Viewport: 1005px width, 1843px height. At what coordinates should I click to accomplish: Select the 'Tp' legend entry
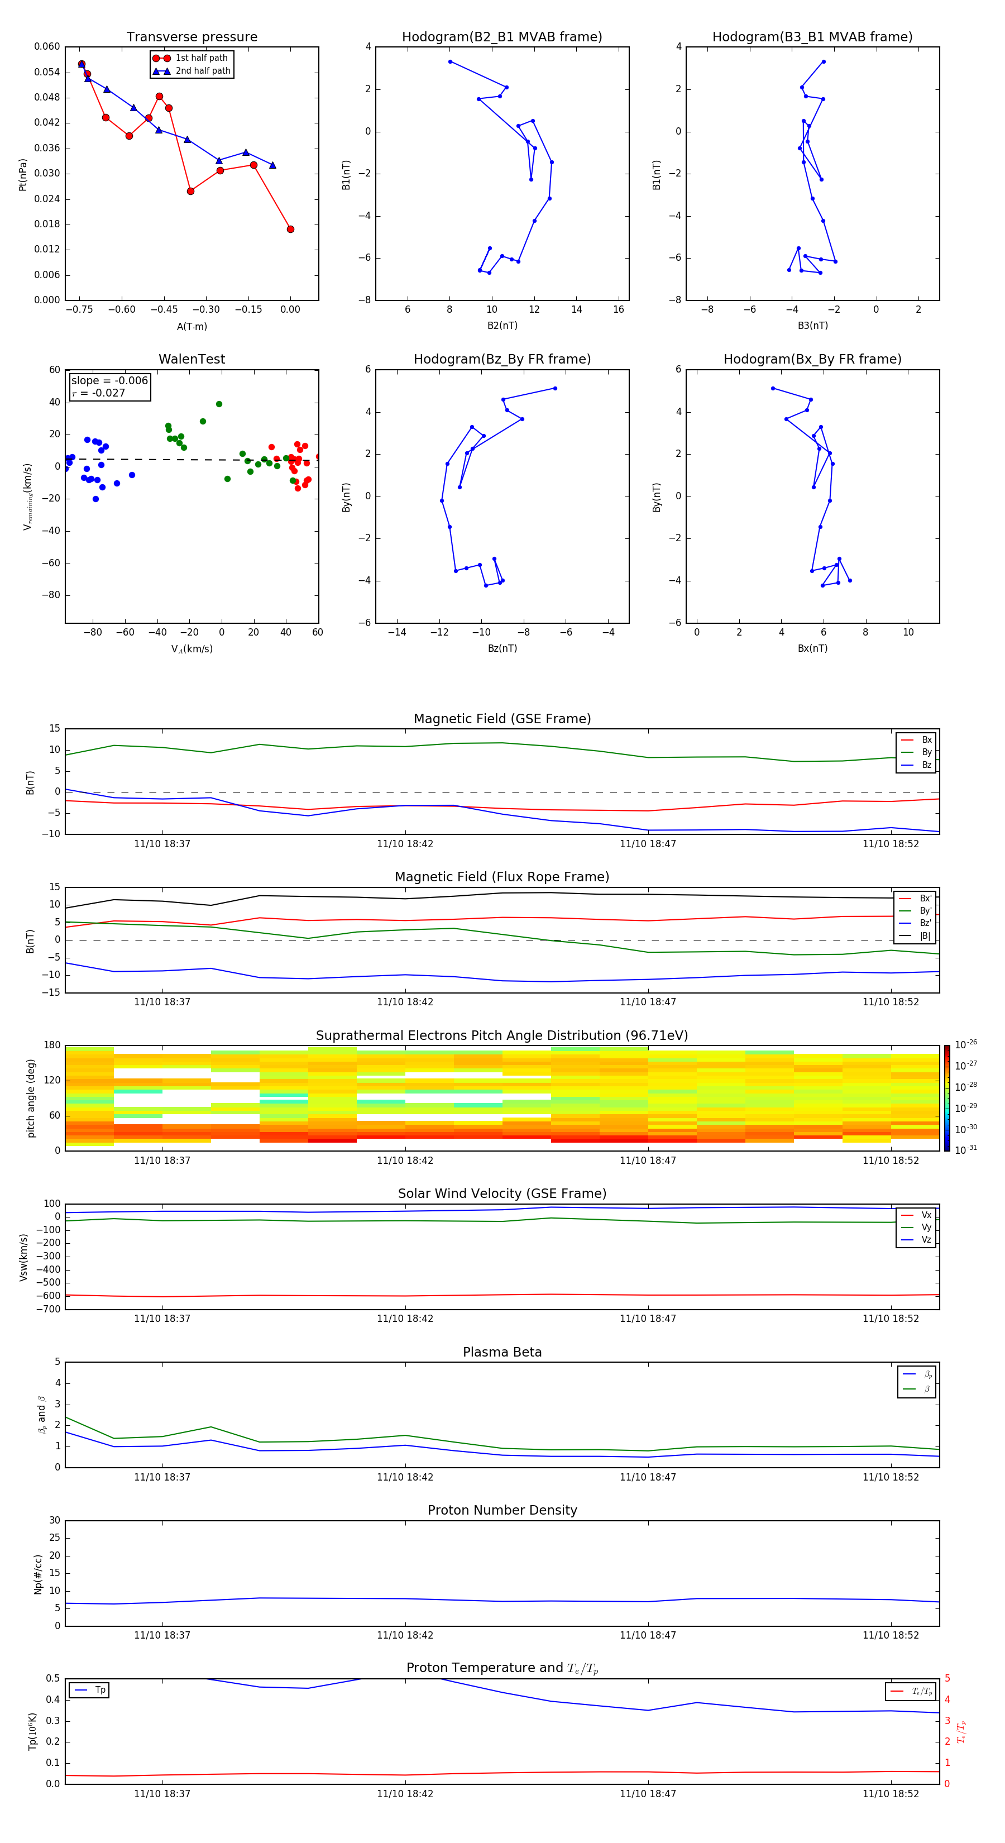[89, 1690]
